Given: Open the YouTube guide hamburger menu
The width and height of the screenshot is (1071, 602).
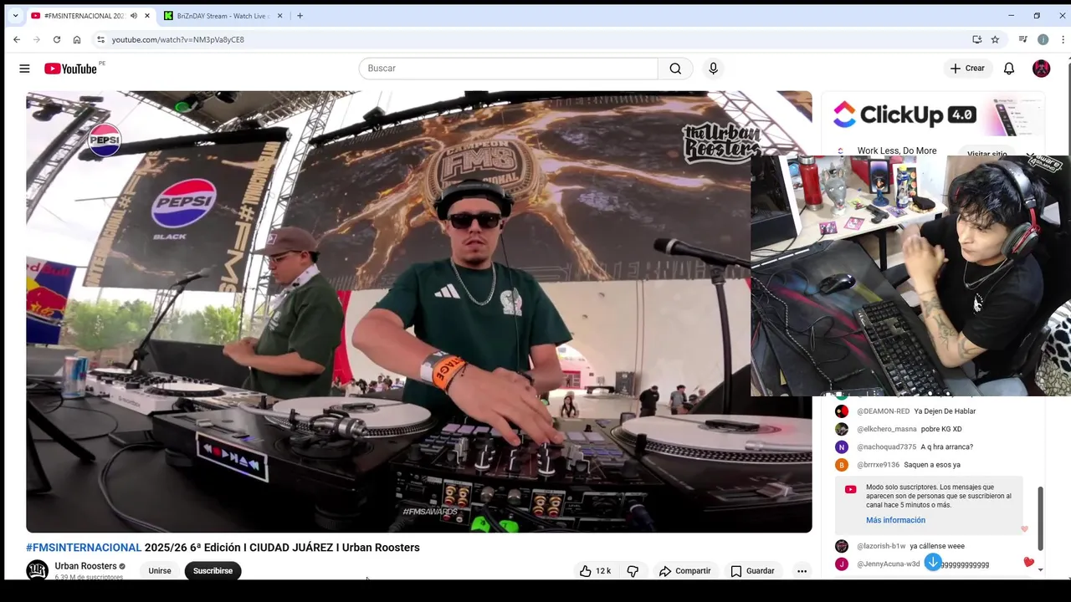Looking at the screenshot, I should click(x=24, y=69).
